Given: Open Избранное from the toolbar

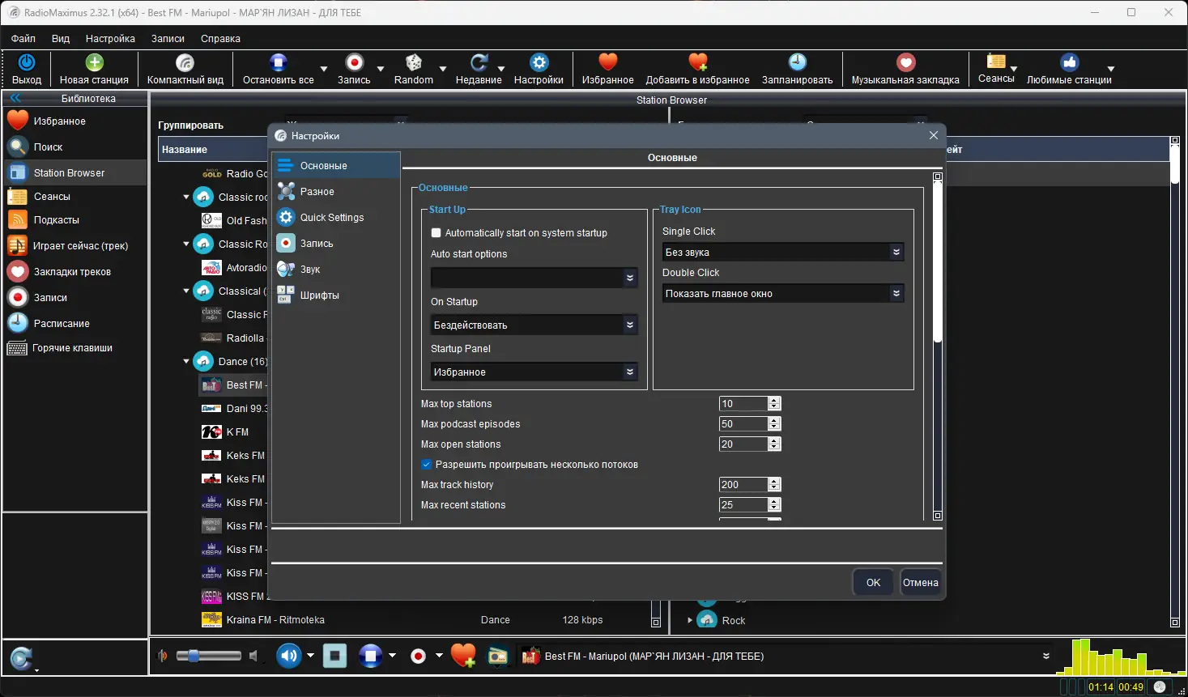Looking at the screenshot, I should point(607,69).
